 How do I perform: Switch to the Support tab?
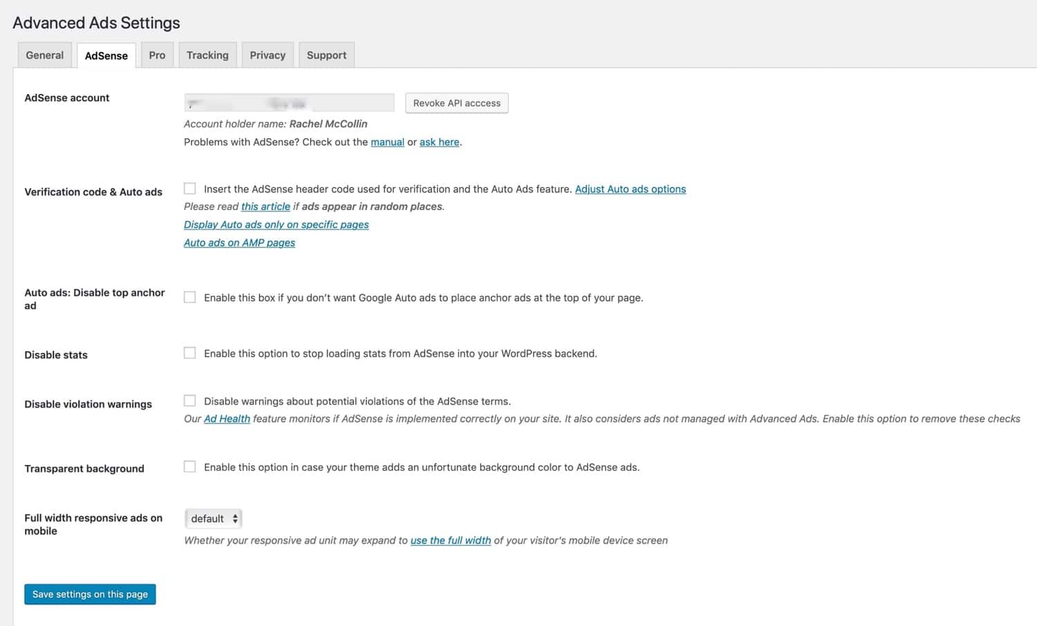pyautogui.click(x=326, y=55)
